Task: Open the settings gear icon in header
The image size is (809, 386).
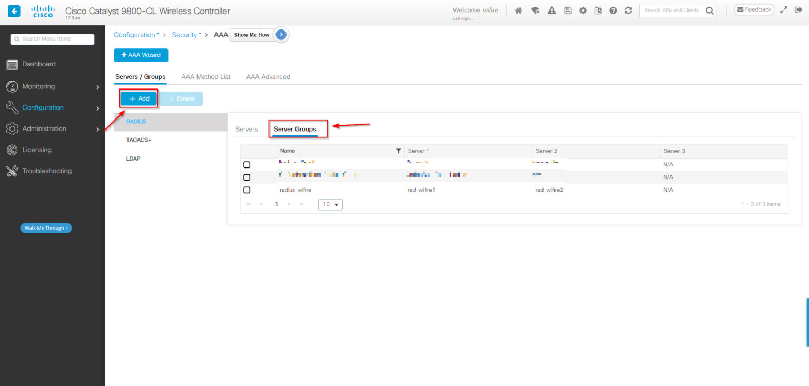Action: click(583, 9)
